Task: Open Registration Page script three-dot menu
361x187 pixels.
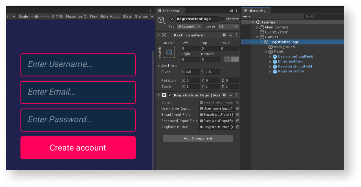Action: [x=236, y=95]
